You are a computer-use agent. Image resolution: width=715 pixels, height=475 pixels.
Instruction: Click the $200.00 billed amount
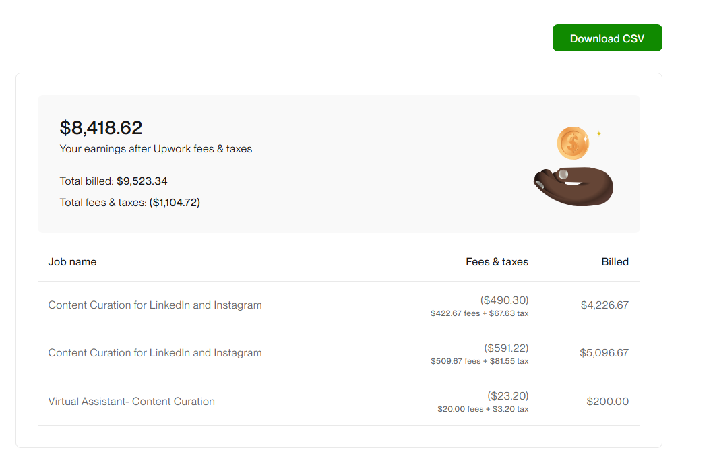607,402
